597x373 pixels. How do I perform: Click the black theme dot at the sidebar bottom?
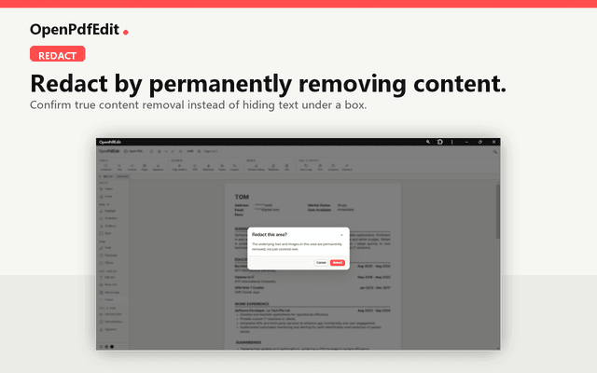(x=112, y=346)
